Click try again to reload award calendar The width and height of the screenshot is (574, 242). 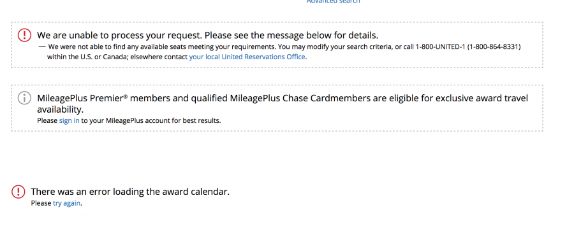(66, 203)
